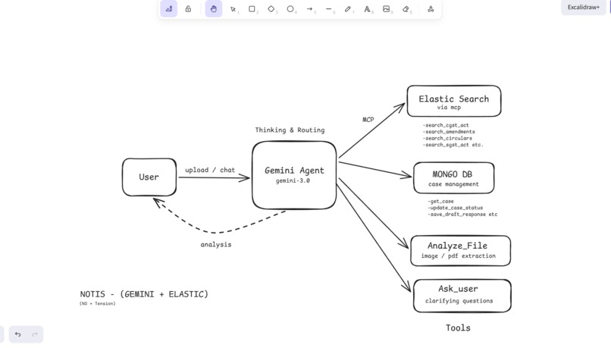This screenshot has height=348, width=611.
Task: Select the Ask_user box
Action: [x=462, y=296]
